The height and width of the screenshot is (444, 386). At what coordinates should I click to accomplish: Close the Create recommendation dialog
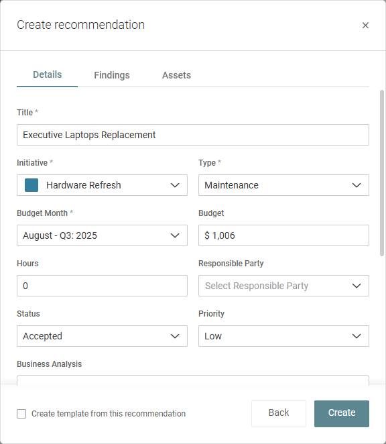365,25
